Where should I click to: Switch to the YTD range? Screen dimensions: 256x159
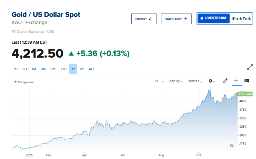pos(63,69)
